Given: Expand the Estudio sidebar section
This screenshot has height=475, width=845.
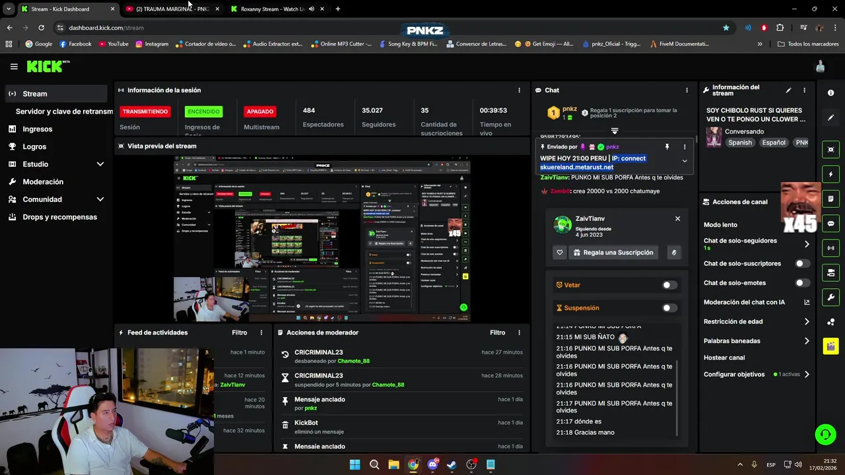Looking at the screenshot, I should (100, 164).
